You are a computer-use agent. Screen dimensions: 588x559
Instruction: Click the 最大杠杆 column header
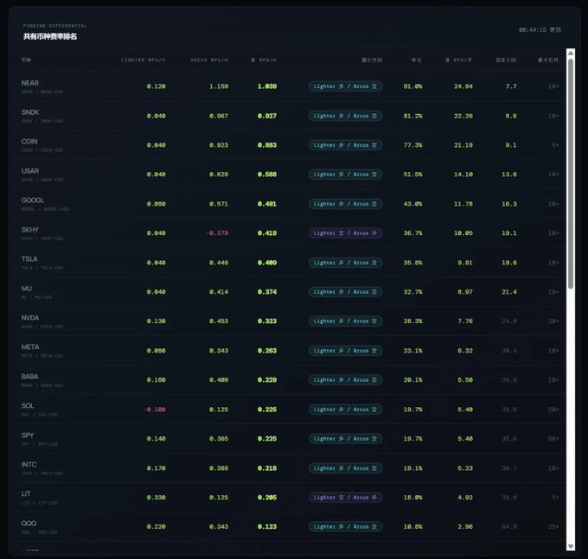[x=548, y=60]
